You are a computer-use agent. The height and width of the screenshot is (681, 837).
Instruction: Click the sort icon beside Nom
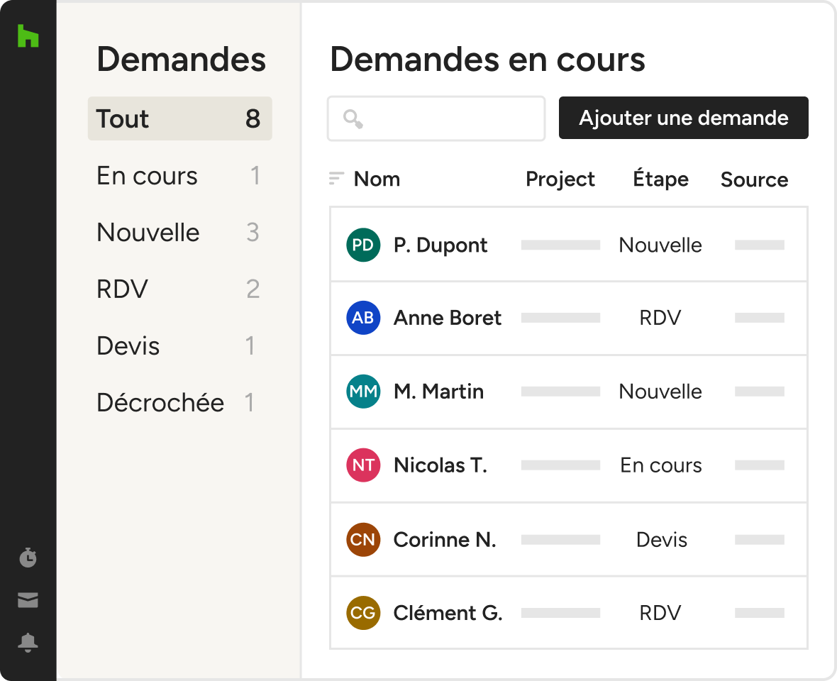coord(336,179)
